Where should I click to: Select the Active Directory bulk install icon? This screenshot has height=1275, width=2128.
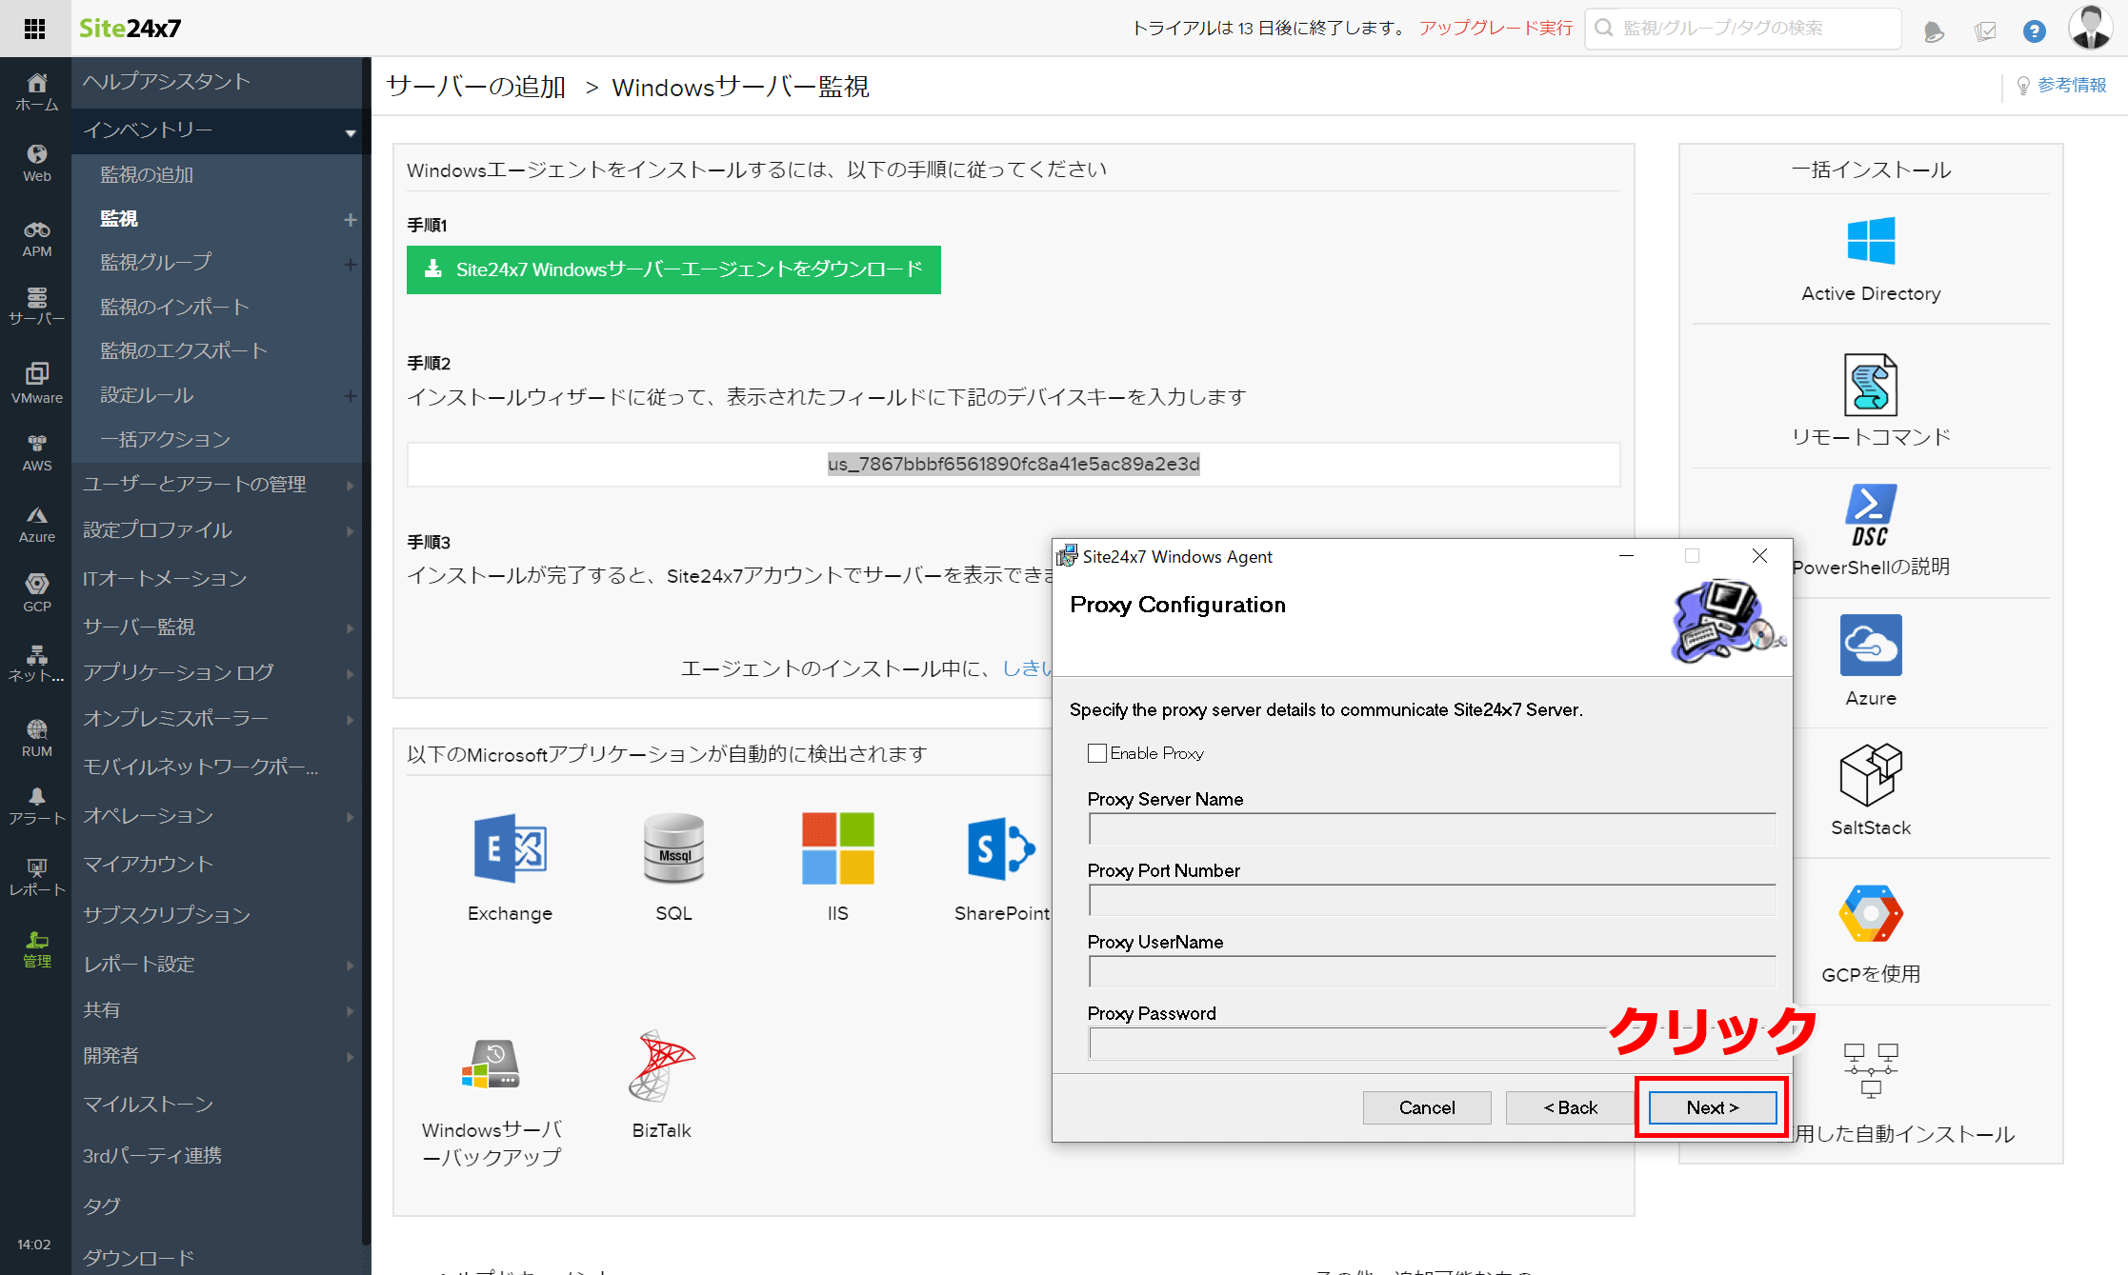pos(1871,240)
